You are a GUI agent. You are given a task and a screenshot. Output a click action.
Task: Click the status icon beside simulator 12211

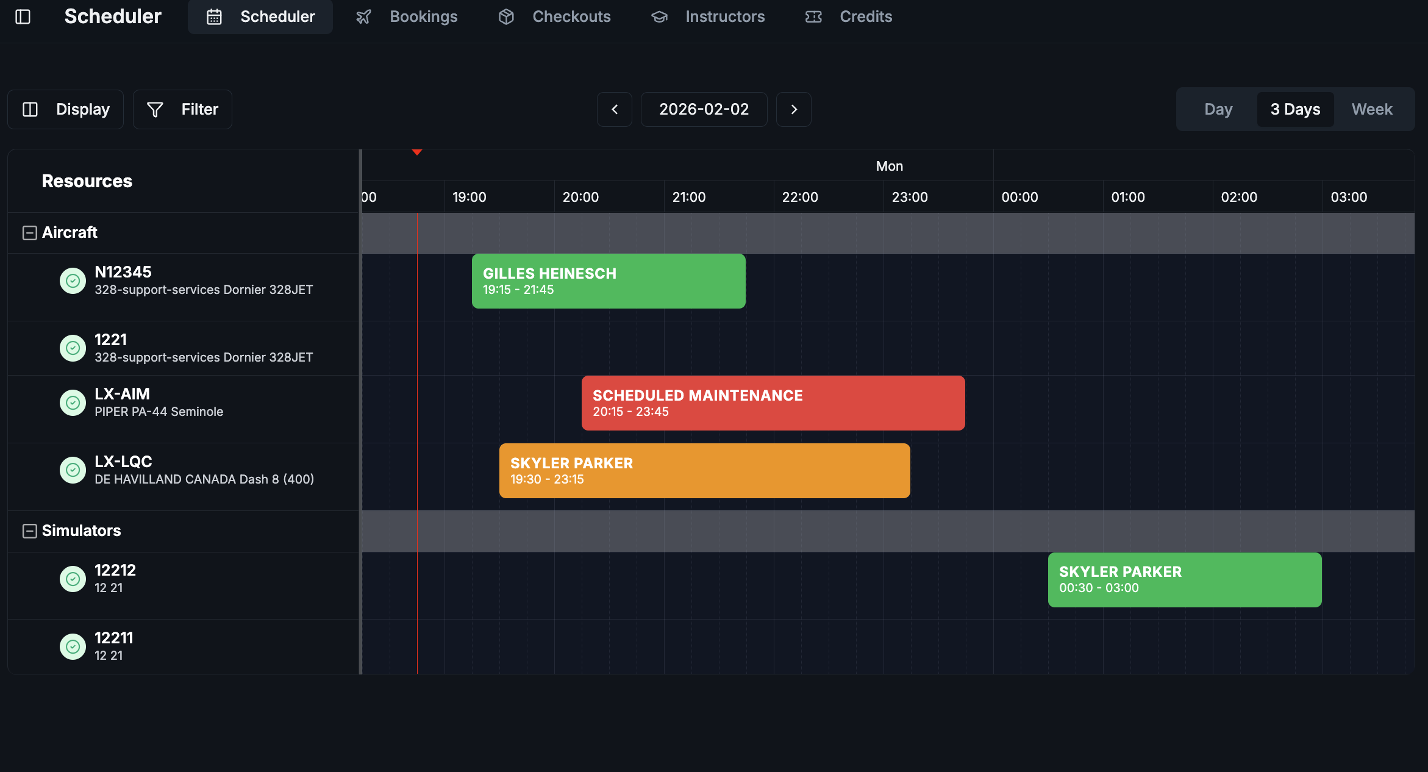coord(73,646)
